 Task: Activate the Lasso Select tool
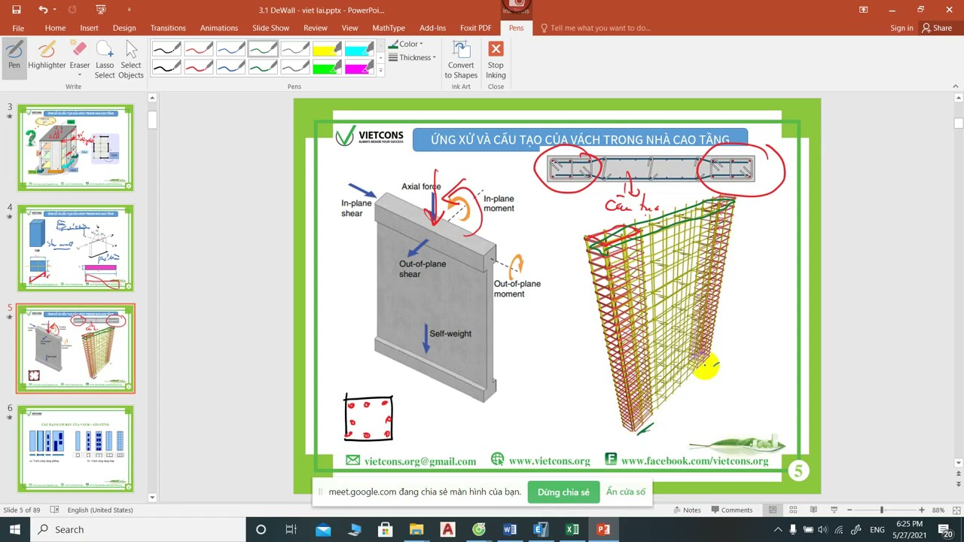point(105,60)
